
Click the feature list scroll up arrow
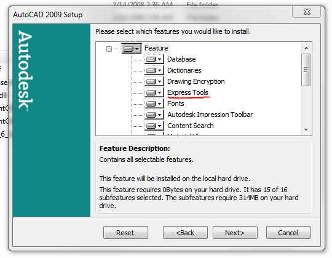[306, 48]
